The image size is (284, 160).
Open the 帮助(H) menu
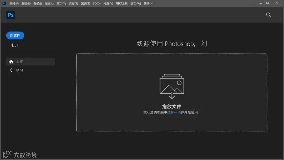coord(149,3)
